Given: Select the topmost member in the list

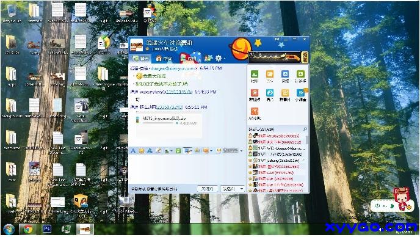Looking at the screenshot, I should click(278, 136).
